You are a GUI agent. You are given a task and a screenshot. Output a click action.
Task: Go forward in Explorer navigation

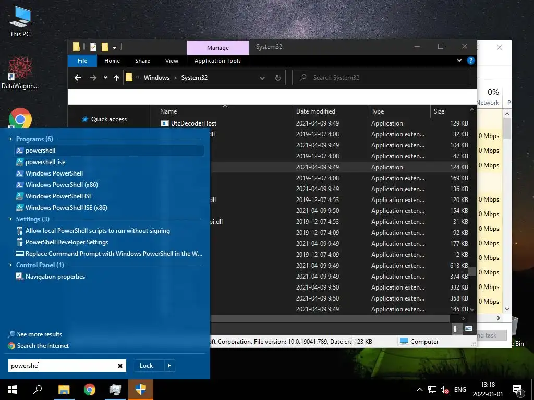point(93,78)
